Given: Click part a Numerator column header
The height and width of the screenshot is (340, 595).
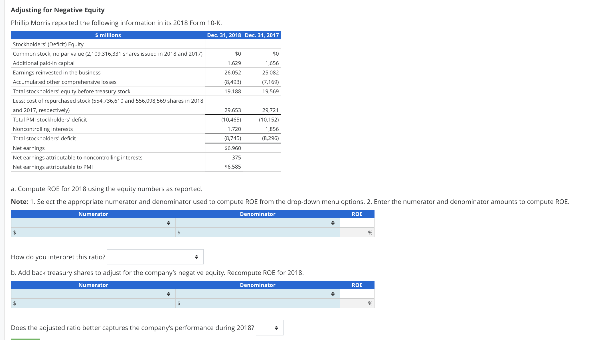Looking at the screenshot, I should tap(93, 214).
